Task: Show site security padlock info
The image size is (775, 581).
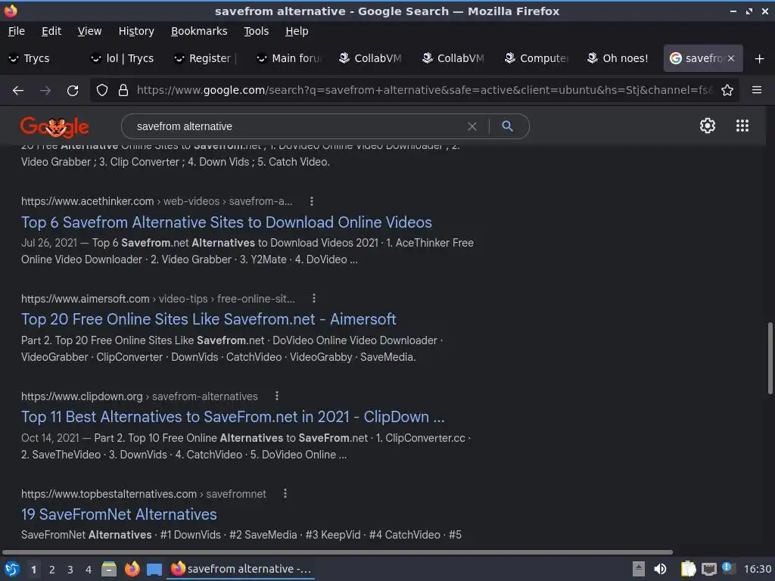Action: pyautogui.click(x=123, y=91)
